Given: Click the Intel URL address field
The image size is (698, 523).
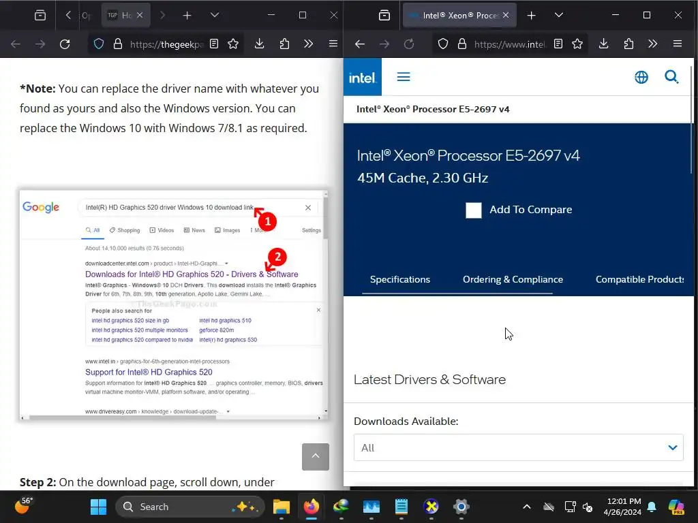Looking at the screenshot, I should point(510,44).
